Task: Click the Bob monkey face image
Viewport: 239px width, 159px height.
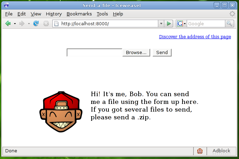Action: pos(61,112)
